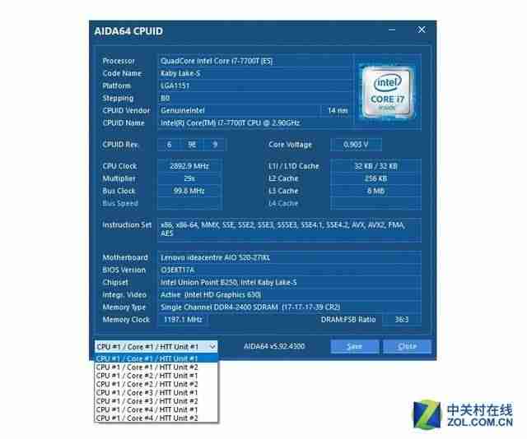The width and height of the screenshot is (527, 439).
Task: Click the Chipset value Intel Union Point B250
Action: point(229,283)
